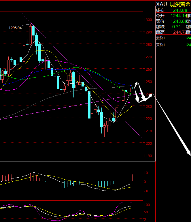Click the 涨跌 label
The width and height of the screenshot is (191, 222).
(160, 27)
